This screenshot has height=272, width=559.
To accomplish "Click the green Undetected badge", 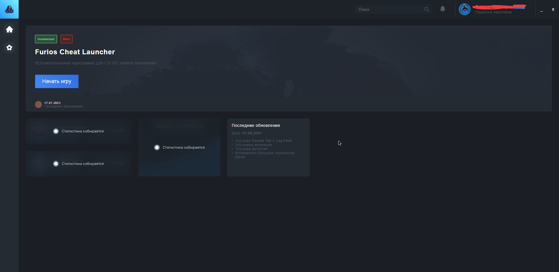I will pyautogui.click(x=46, y=39).
